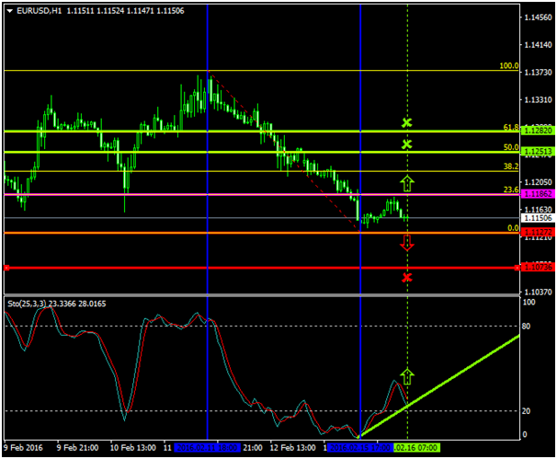Image resolution: width=557 pixels, height=459 pixels.
Task: Click the 1.13730 price scale value
Action: point(539,72)
